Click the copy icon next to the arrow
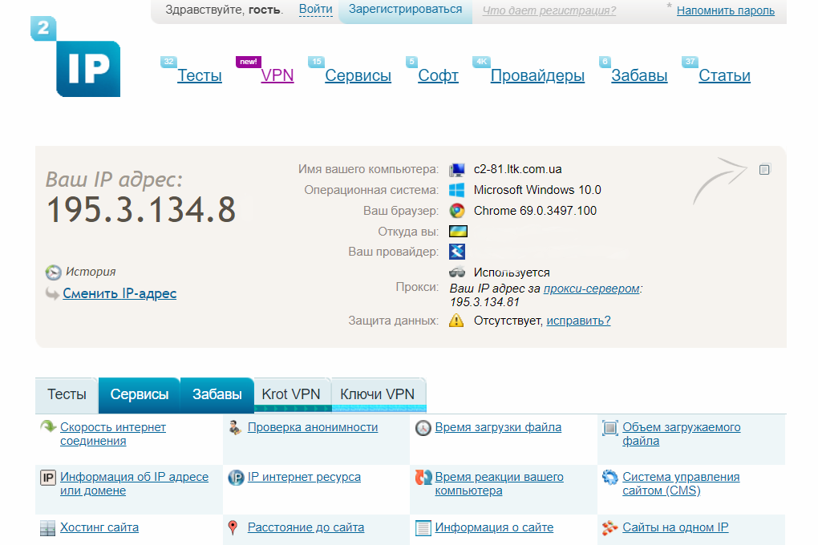Image resolution: width=818 pixels, height=545 pixels. pyautogui.click(x=764, y=169)
